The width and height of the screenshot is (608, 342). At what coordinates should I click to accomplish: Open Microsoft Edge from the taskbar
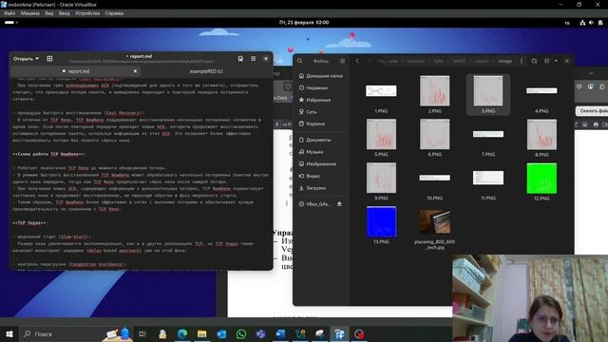(182, 333)
